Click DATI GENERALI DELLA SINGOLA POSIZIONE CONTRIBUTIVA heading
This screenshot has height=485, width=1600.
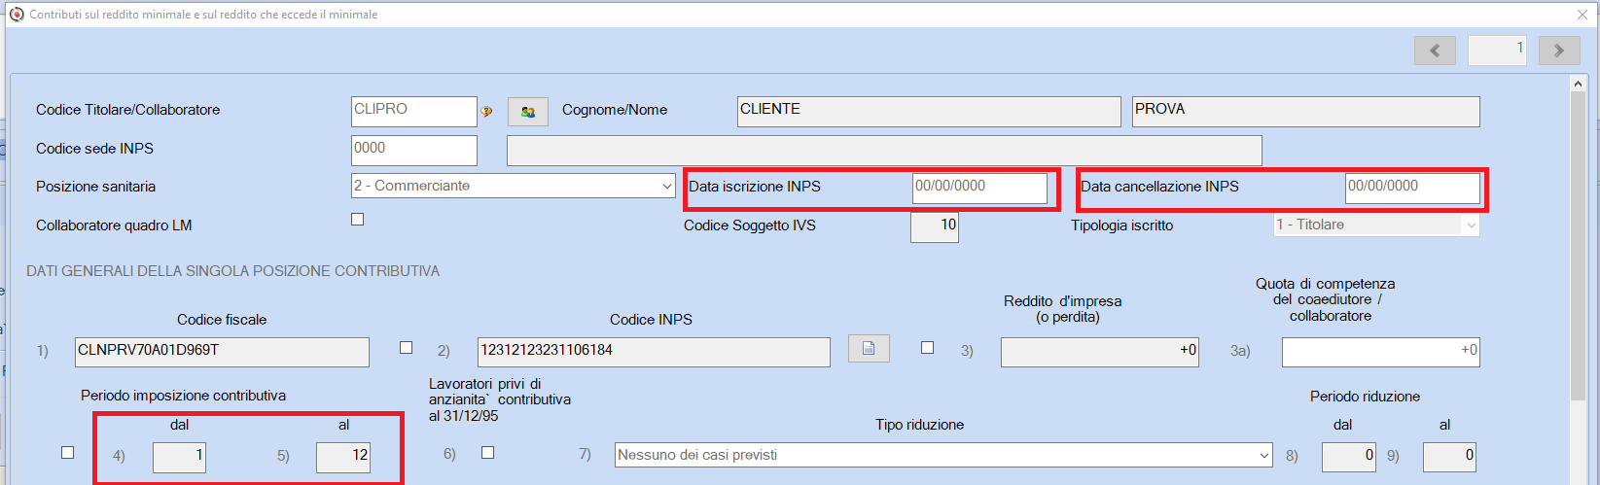[x=233, y=271]
